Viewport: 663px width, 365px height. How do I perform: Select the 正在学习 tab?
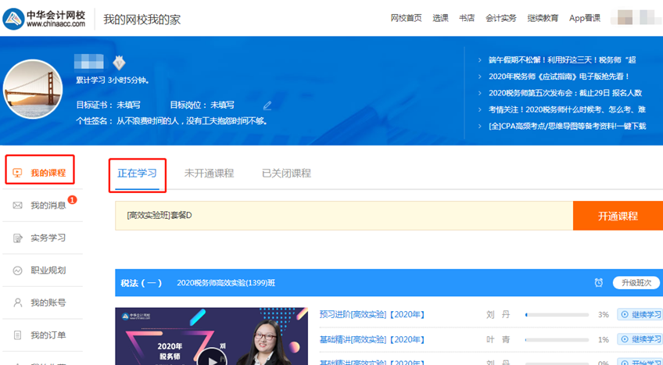[137, 174]
